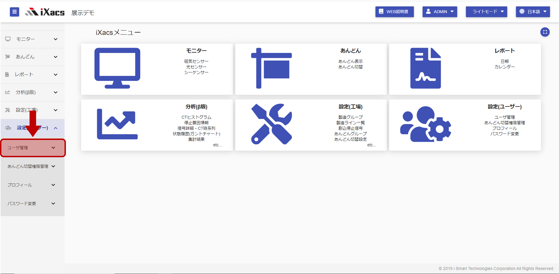
Task: Click 停止要因情報 in analysis card
Action: [196, 123]
